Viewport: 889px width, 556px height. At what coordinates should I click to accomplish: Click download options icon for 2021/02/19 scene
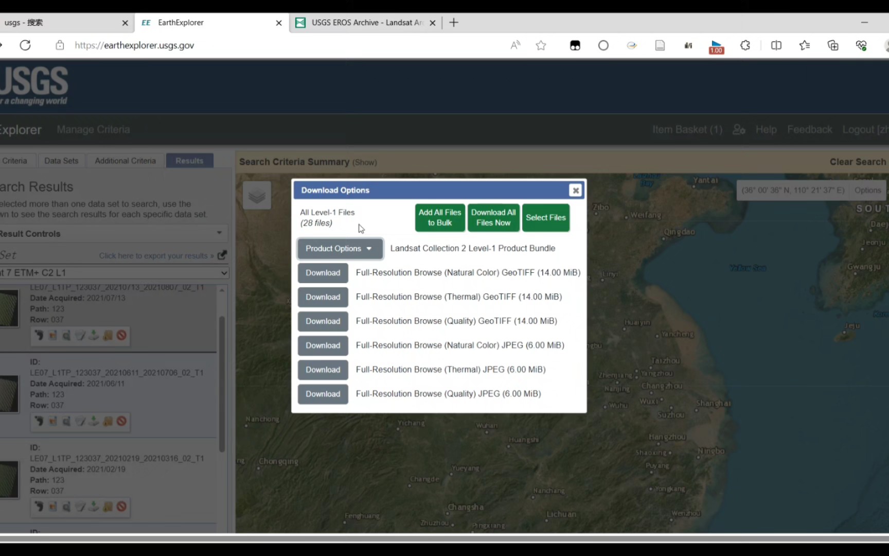[94, 507]
